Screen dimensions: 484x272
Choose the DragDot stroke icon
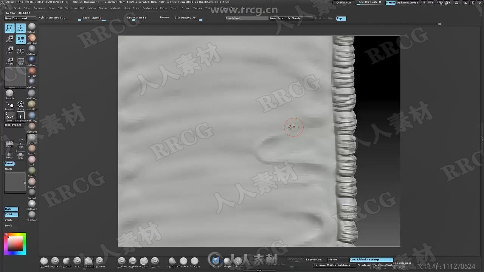(x=9, y=106)
